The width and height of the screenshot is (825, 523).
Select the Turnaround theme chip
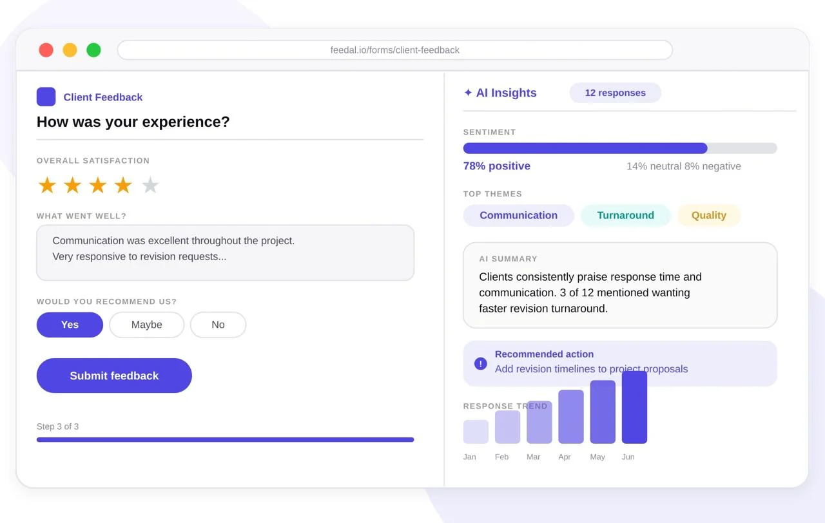[625, 215]
